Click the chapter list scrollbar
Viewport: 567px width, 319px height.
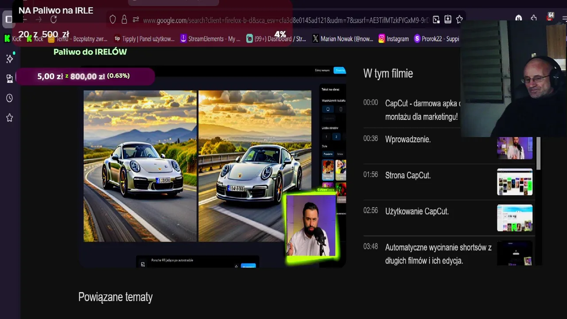point(539,153)
